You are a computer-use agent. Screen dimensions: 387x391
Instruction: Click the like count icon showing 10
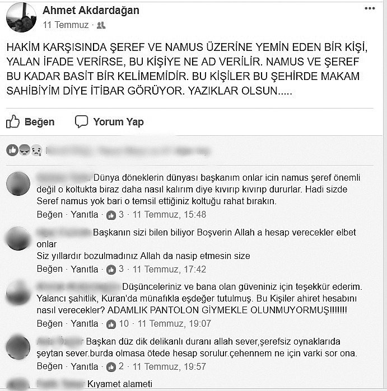tap(111, 324)
